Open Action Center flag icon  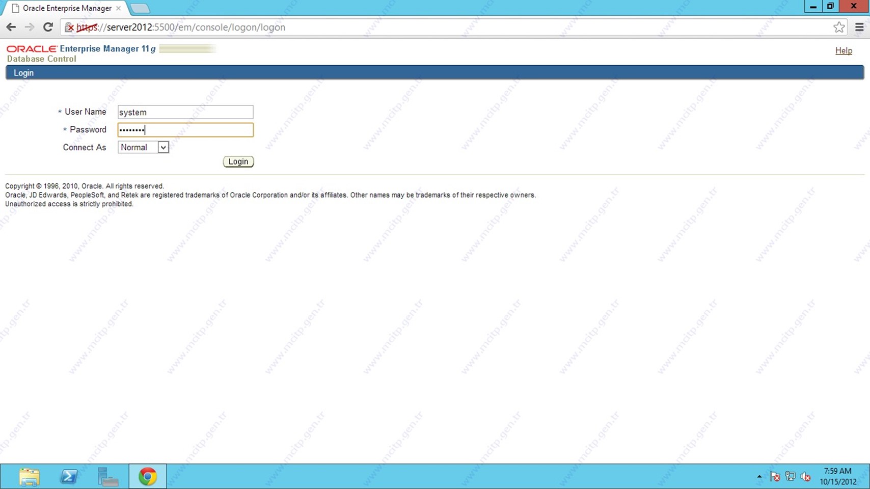[775, 477]
